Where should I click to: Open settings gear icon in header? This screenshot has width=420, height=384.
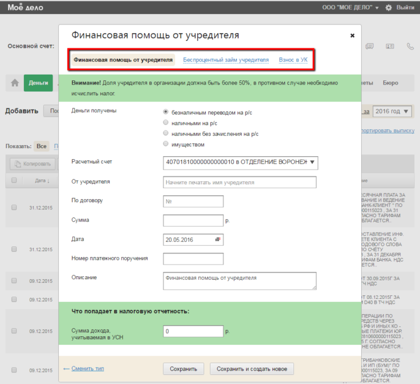click(x=388, y=8)
